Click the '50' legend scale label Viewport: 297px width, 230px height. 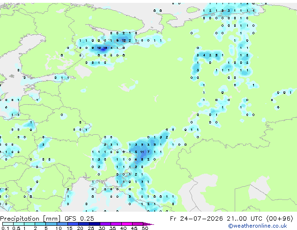145,228
